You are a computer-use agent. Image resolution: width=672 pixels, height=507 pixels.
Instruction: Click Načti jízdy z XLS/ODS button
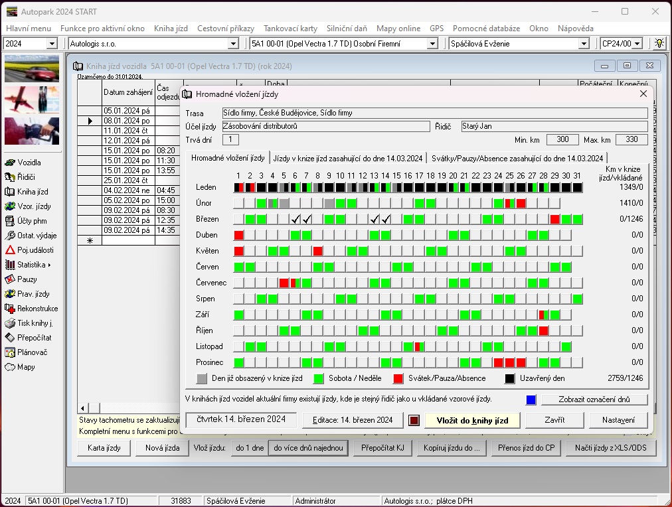click(x=610, y=448)
